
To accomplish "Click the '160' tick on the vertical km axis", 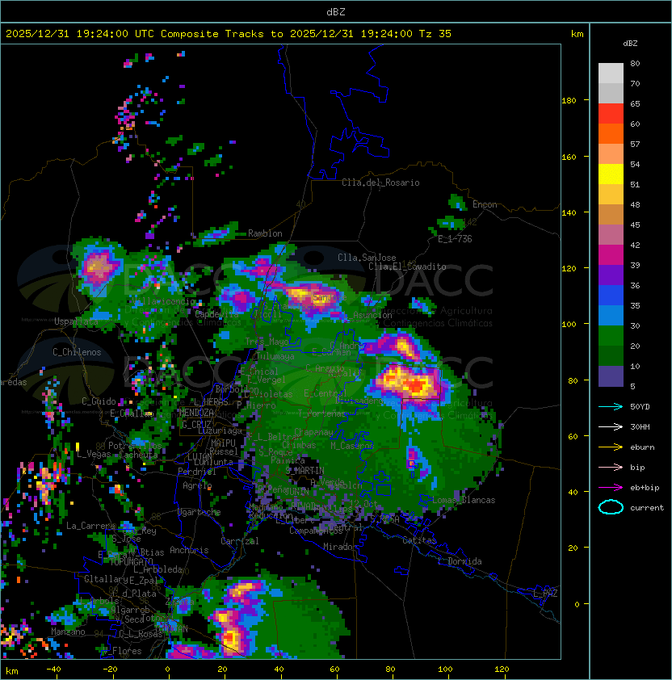I will [569, 157].
